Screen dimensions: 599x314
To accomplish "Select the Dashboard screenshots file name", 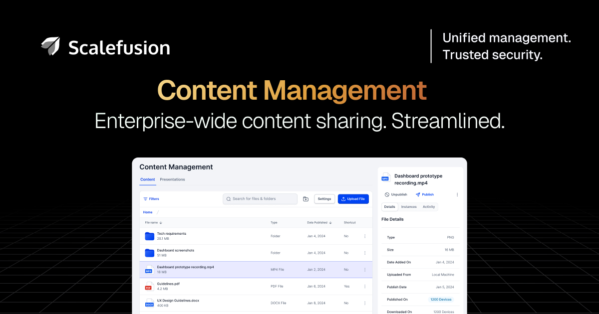I will tap(176, 250).
